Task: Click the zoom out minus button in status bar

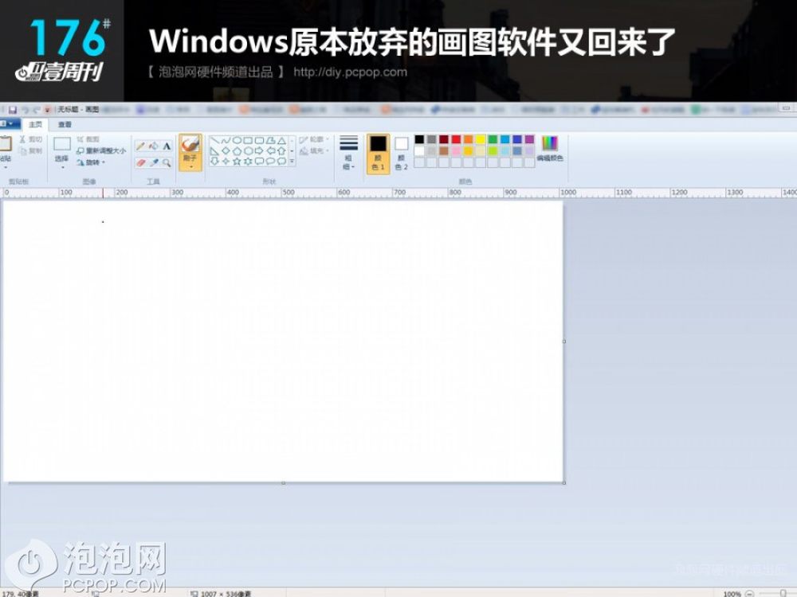Action: coord(749,594)
